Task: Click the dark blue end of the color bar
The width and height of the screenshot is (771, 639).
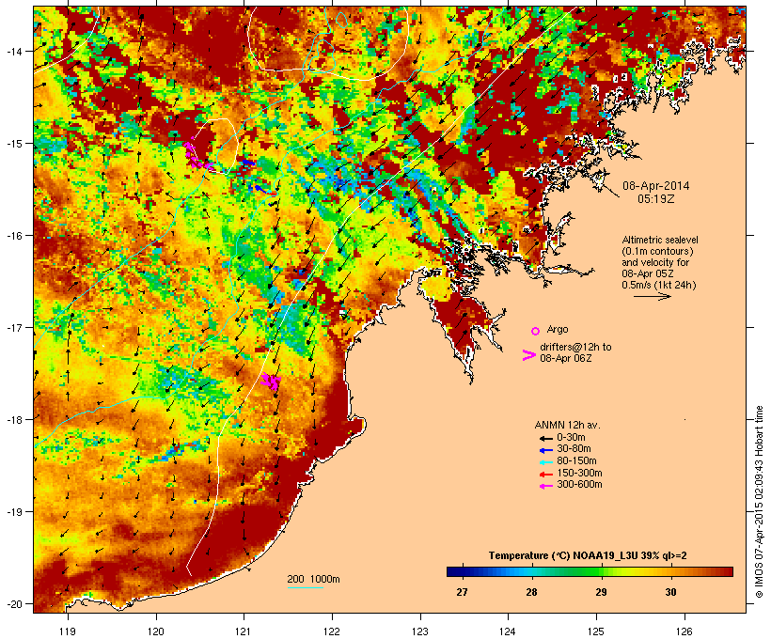Action: 451,571
